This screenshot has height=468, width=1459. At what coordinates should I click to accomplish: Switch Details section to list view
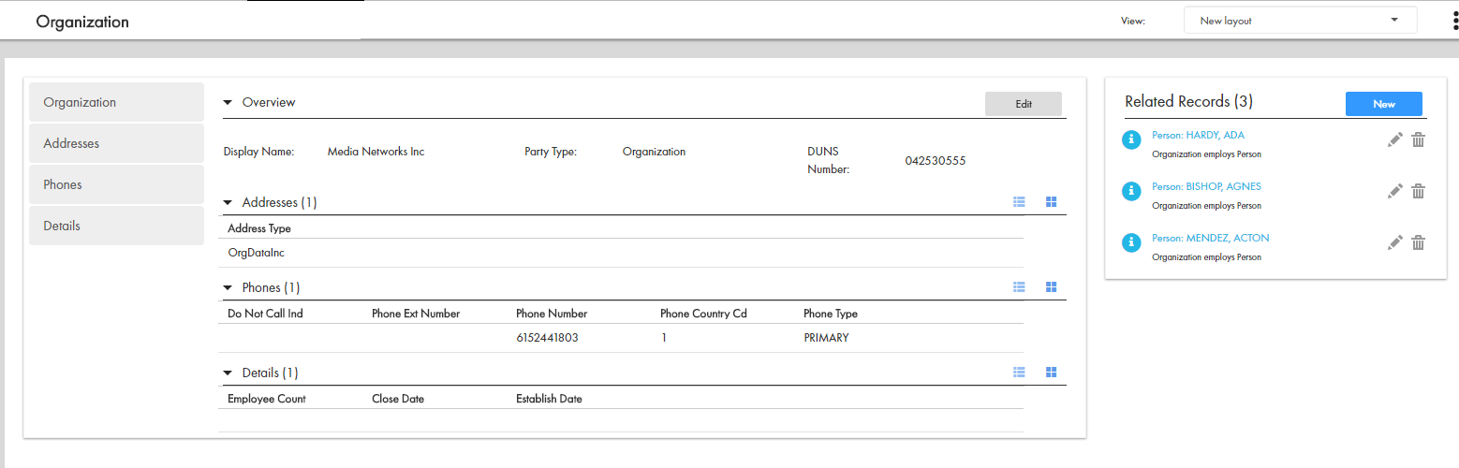[1020, 373]
